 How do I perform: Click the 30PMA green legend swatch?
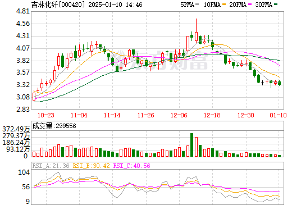276,4
